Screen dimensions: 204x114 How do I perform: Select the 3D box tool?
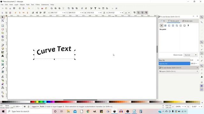click(x=3, y=36)
